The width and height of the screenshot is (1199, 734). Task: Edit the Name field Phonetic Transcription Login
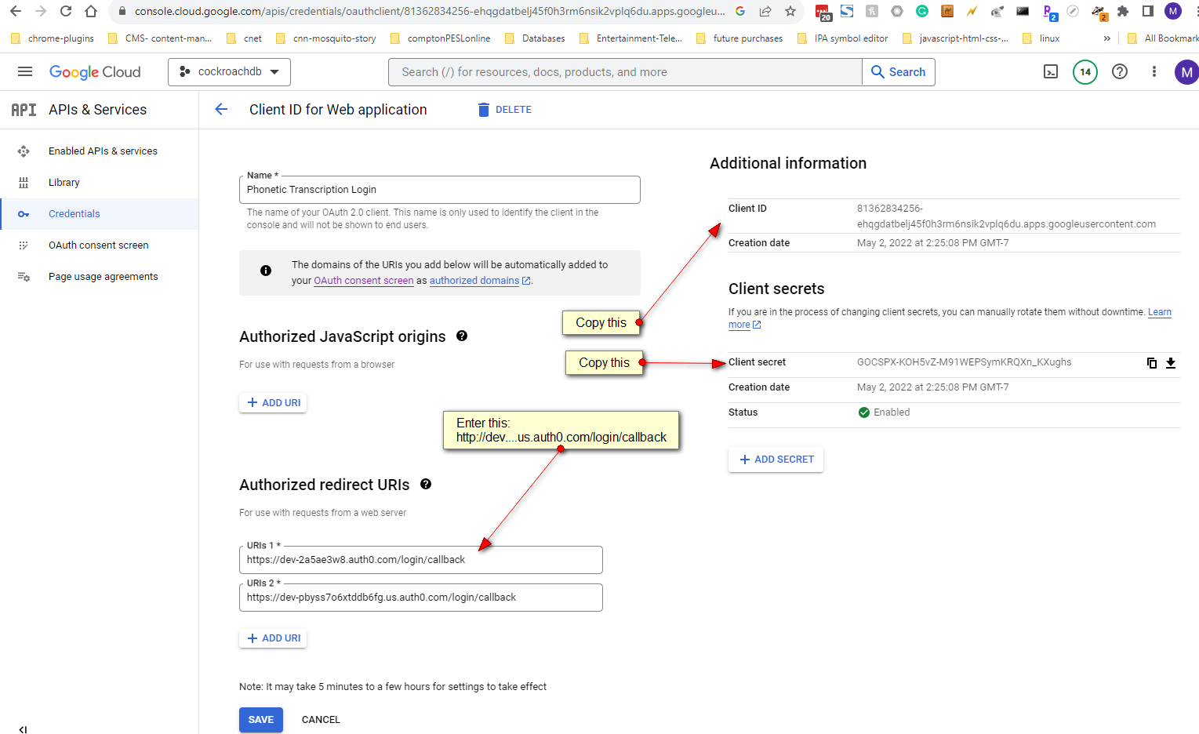(439, 190)
